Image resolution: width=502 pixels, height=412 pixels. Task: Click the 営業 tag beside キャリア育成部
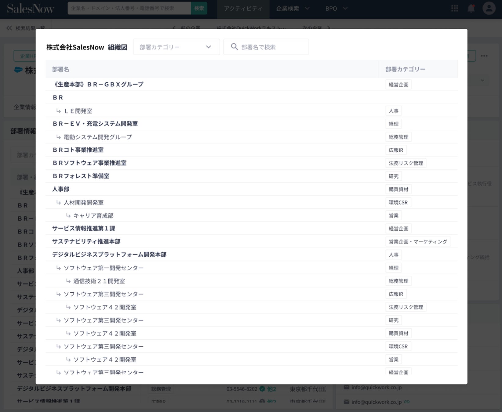click(x=394, y=215)
